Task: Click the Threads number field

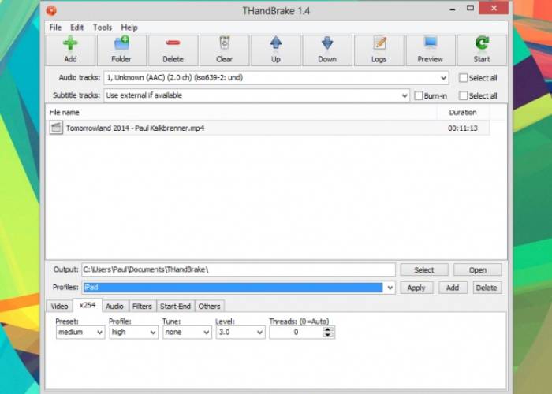Action: click(x=296, y=332)
